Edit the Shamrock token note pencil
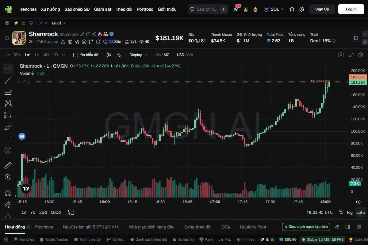Viewport: 368px width, 245px height. (x=82, y=34)
